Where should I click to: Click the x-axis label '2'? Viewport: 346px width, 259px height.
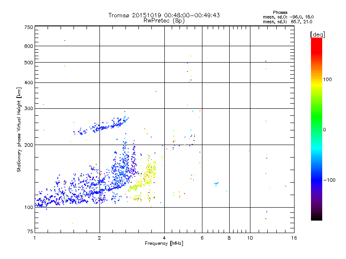click(x=99, y=238)
